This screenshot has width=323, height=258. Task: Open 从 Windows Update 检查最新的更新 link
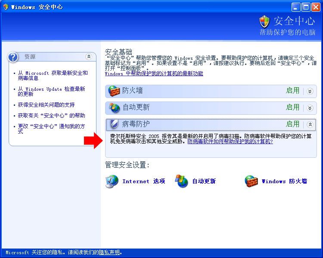click(51, 91)
